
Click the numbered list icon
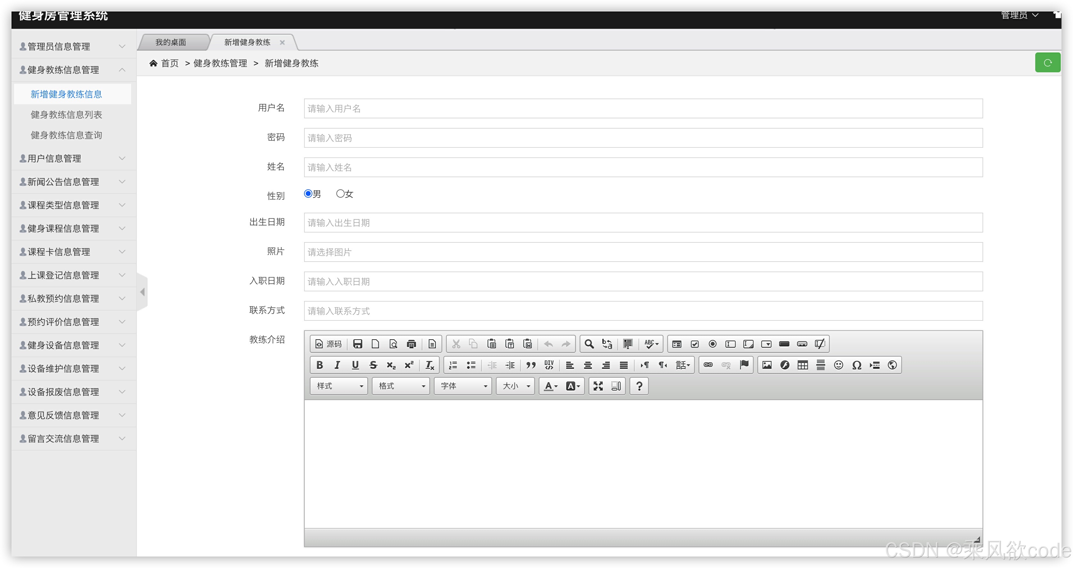(453, 365)
